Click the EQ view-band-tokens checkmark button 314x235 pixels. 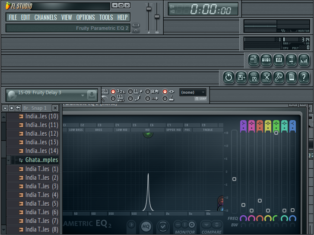[163, 226]
